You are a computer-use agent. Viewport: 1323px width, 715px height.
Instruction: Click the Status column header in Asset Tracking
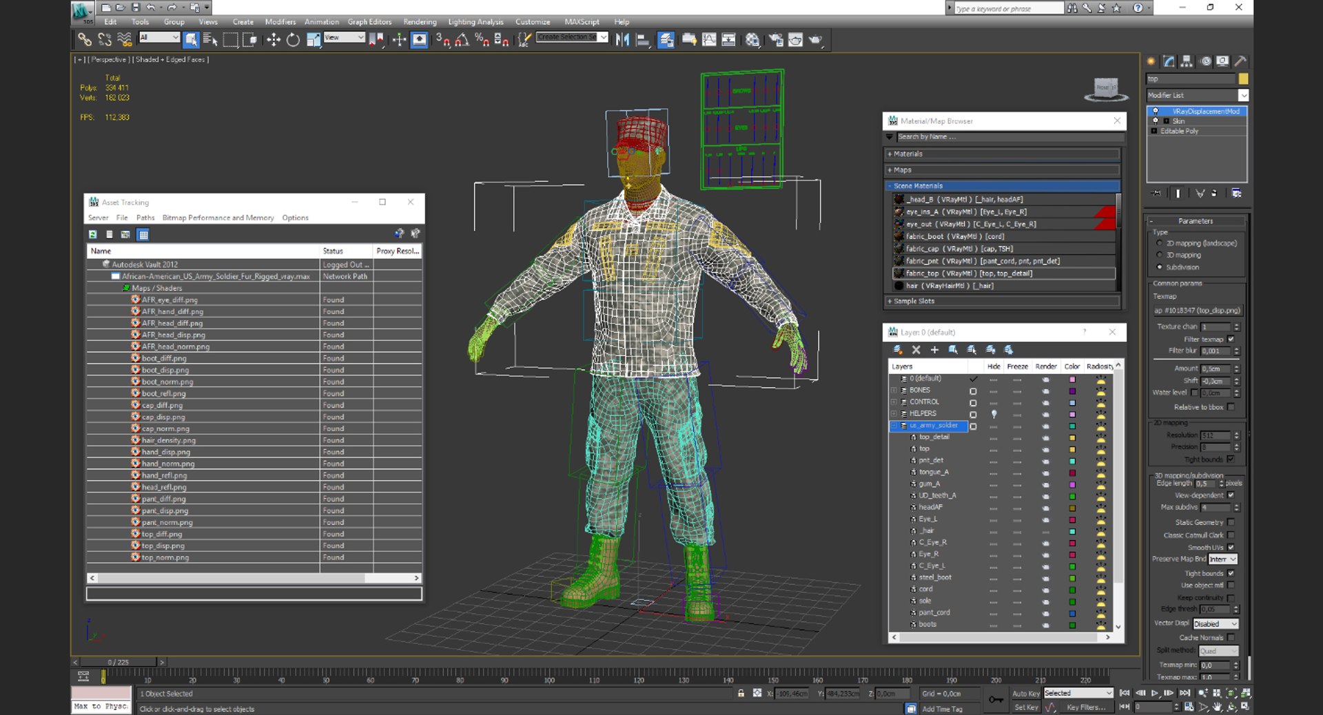pyautogui.click(x=347, y=251)
